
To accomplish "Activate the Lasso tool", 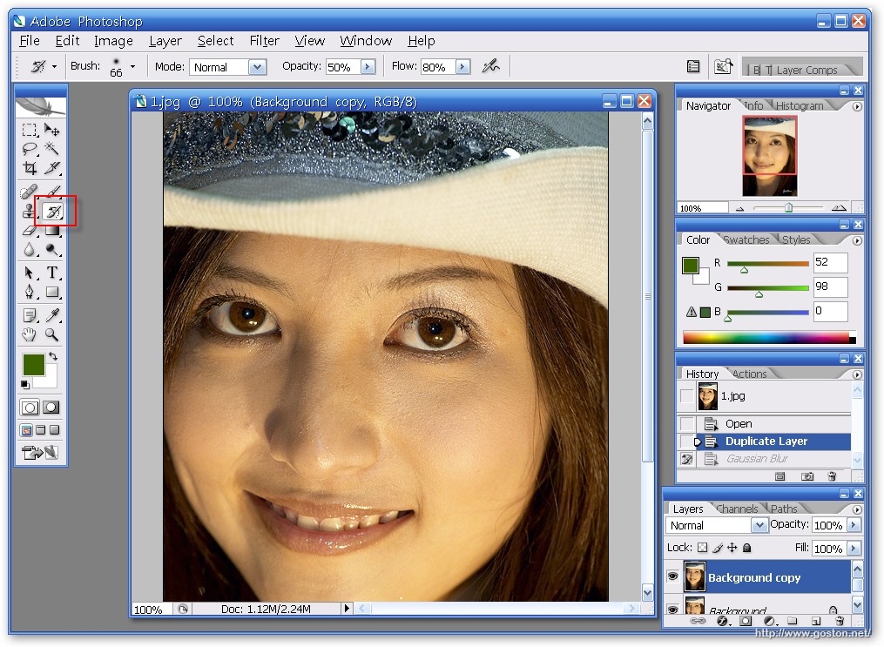I will [30, 148].
